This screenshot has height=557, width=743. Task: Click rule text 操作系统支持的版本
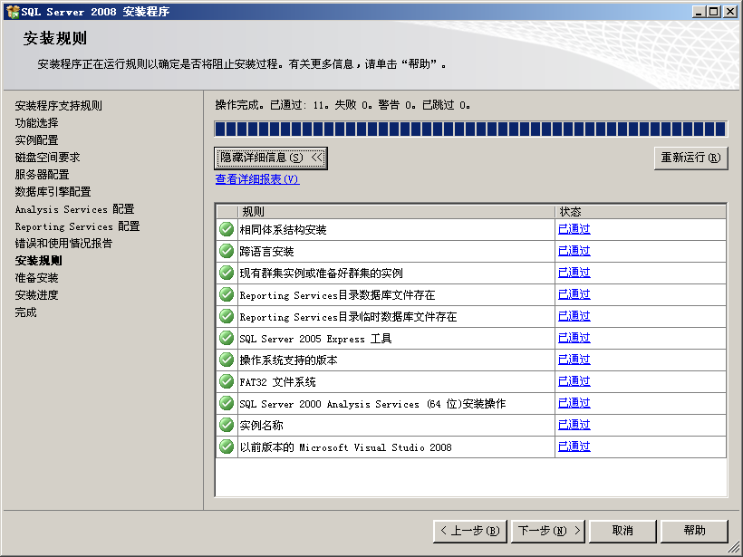[x=288, y=360]
